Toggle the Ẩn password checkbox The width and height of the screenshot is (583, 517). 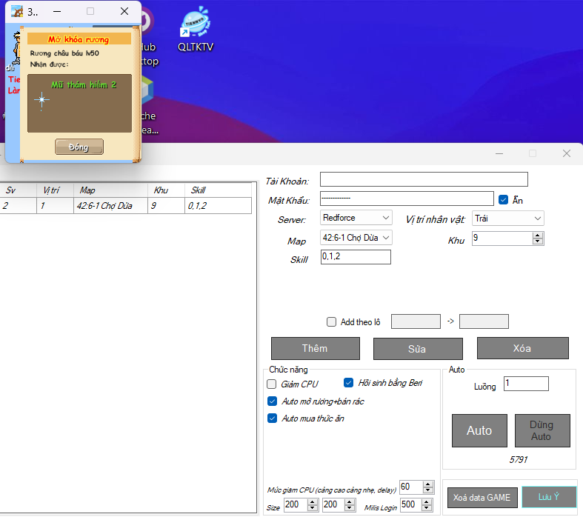503,199
